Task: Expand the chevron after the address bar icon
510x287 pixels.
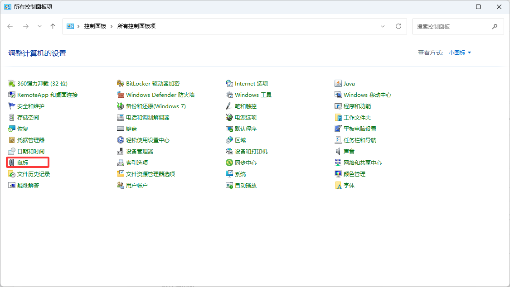Action: click(78, 26)
